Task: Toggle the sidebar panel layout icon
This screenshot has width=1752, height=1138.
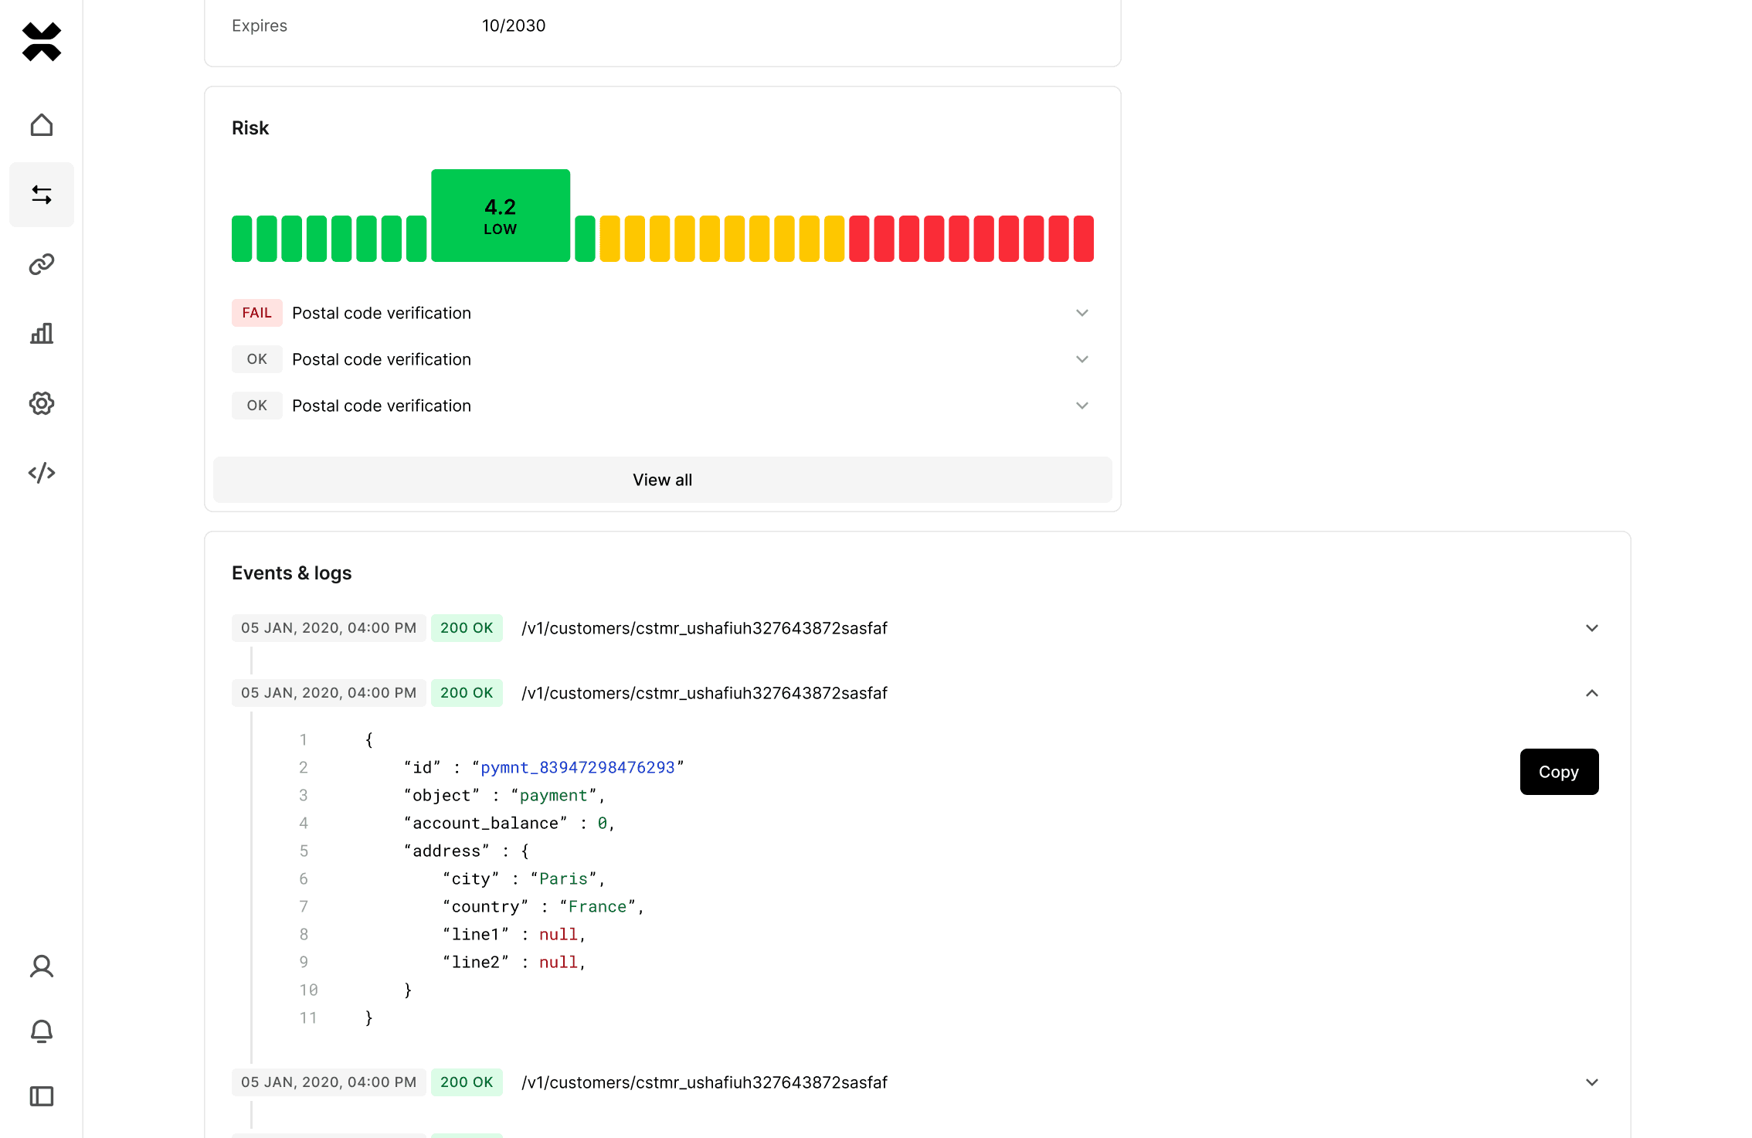Action: tap(42, 1096)
